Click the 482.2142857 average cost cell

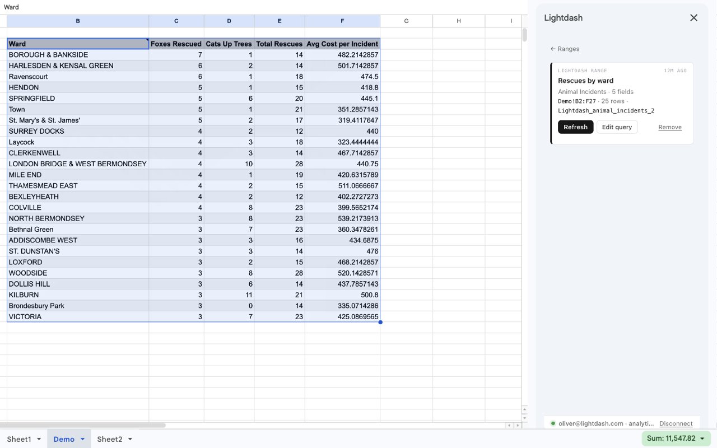point(342,55)
